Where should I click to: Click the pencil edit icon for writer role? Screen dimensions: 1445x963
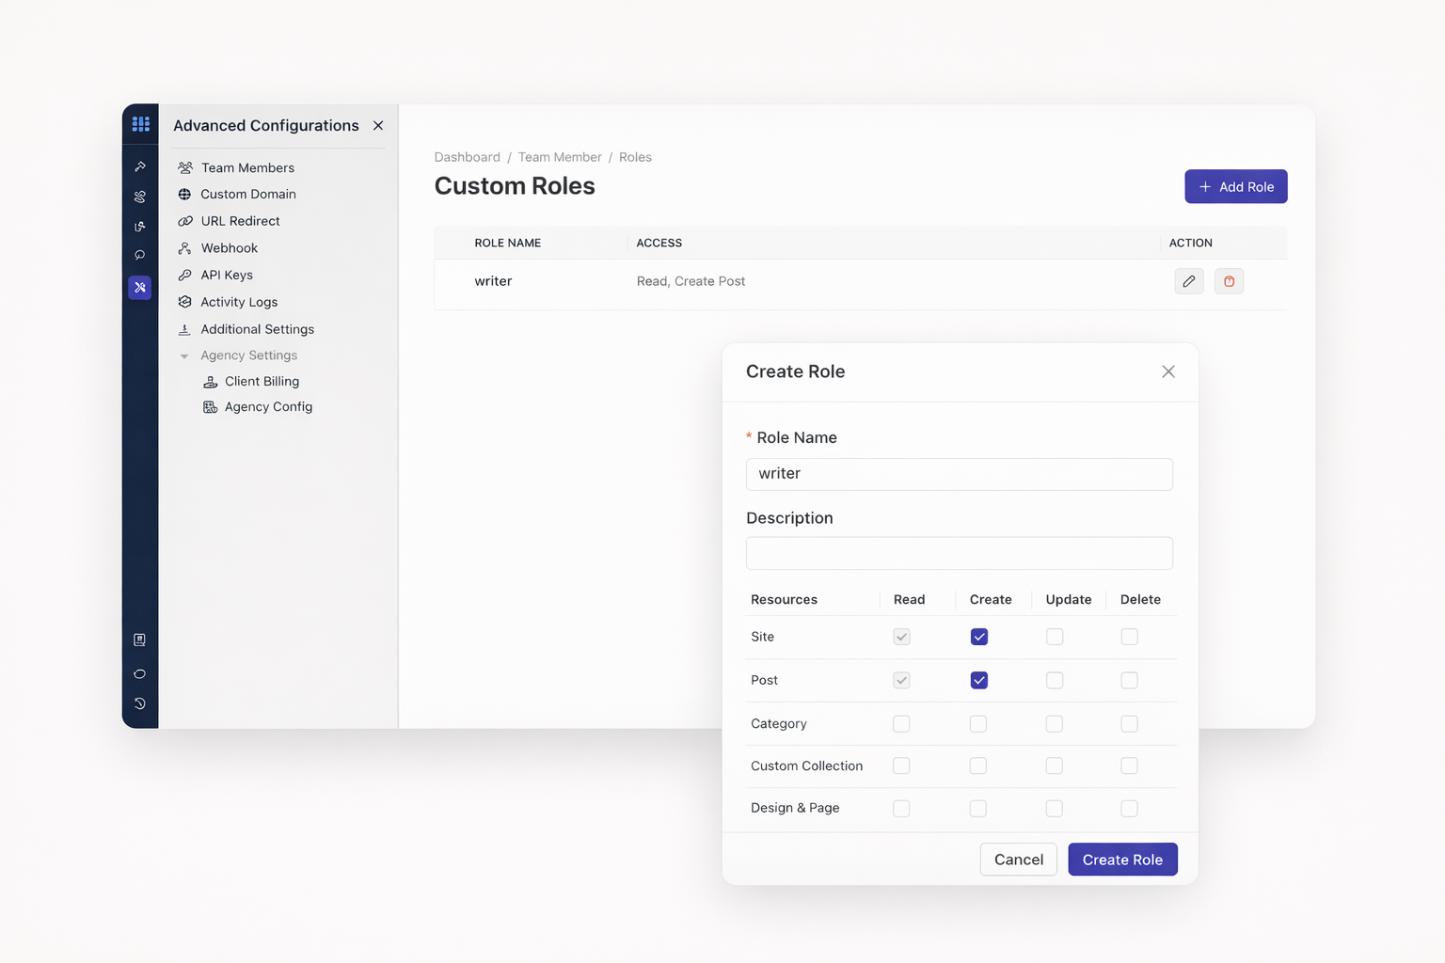(x=1188, y=281)
